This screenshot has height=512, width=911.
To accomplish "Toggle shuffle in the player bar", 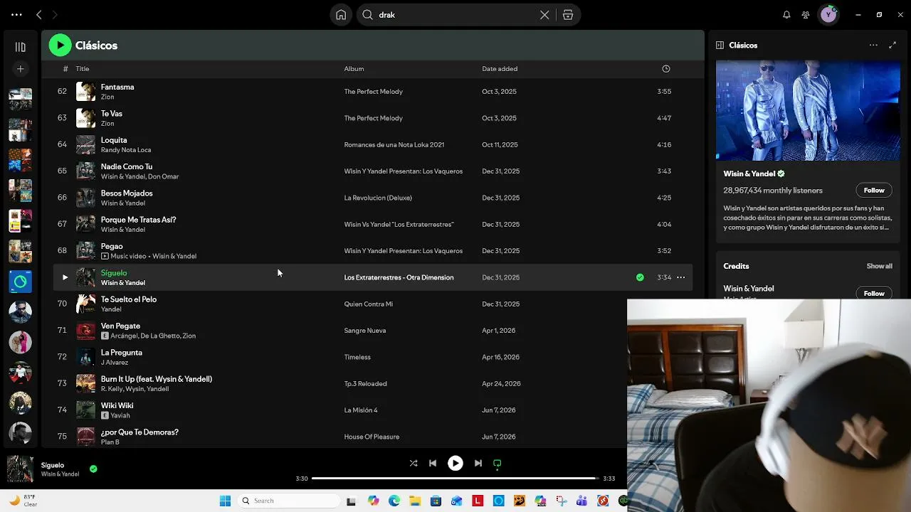I will 414,463.
